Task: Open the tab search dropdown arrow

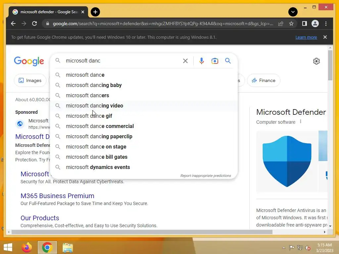Action: (x=293, y=12)
